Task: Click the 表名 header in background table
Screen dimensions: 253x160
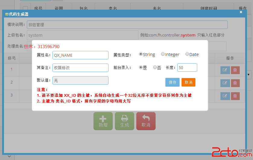Action: coord(157,8)
